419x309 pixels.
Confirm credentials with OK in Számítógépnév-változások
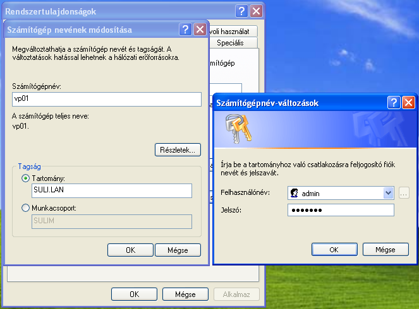334,249
